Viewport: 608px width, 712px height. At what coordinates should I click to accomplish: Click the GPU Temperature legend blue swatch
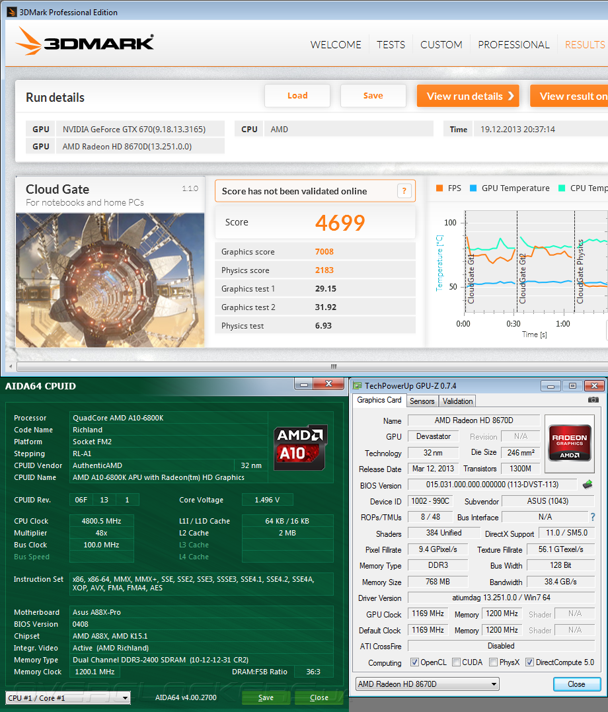click(473, 188)
